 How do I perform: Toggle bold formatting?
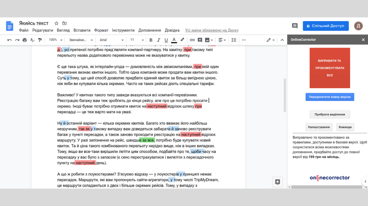(x=151, y=40)
